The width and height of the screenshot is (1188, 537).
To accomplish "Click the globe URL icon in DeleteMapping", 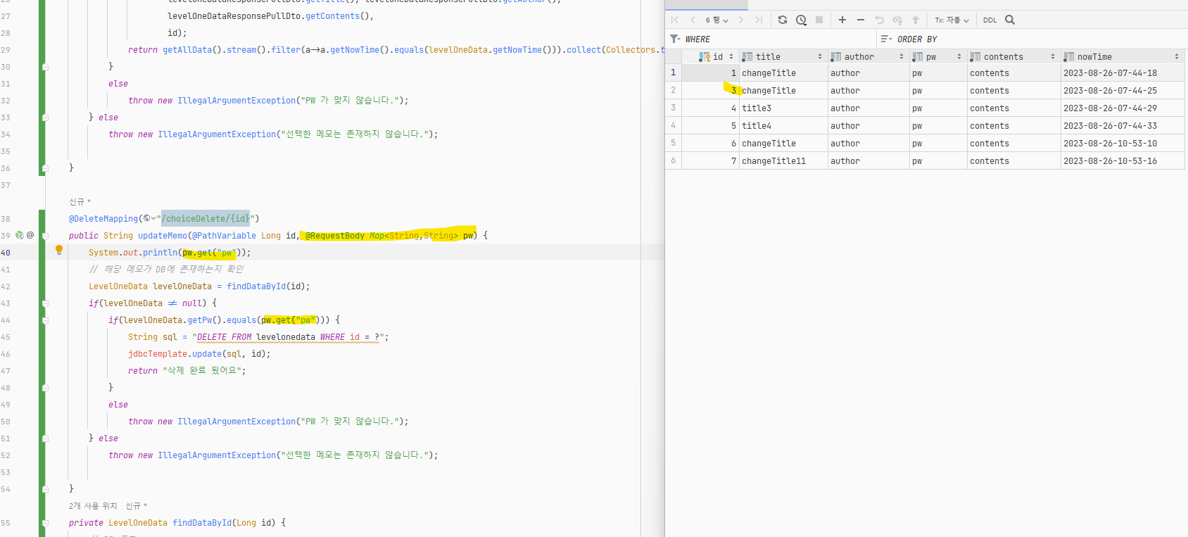I will [146, 218].
